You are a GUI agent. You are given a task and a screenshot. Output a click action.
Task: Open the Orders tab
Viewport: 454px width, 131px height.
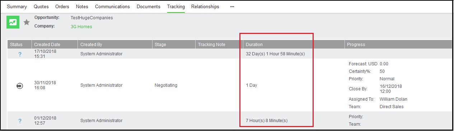(62, 7)
